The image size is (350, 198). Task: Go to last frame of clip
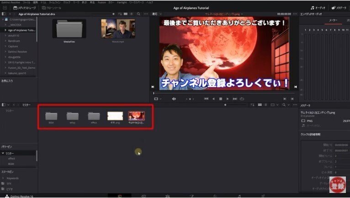point(235,99)
